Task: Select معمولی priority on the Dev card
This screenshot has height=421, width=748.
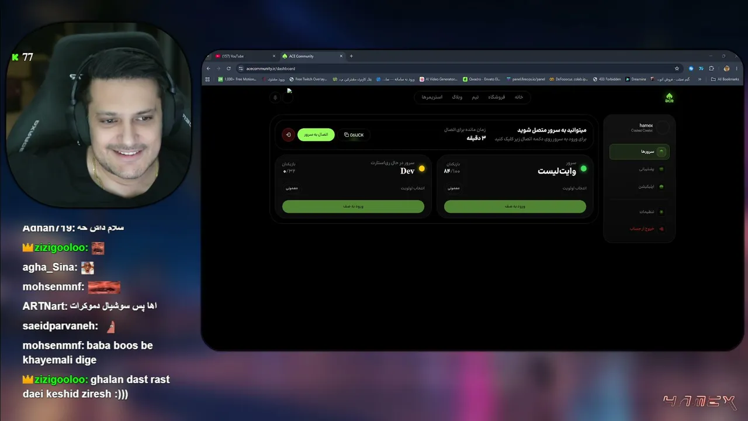Action: [x=292, y=188]
